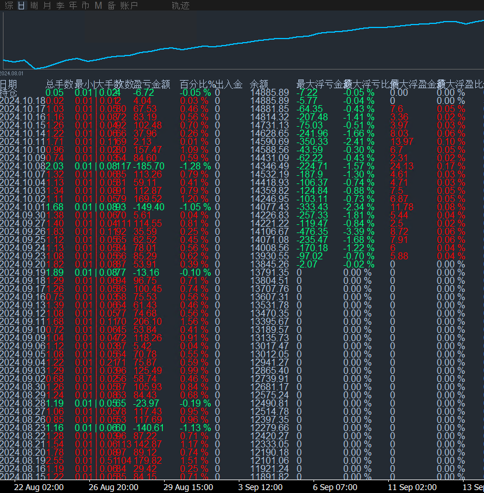
Task: Click the 22 Aug 02:00 time axis label
Action: 39,487
